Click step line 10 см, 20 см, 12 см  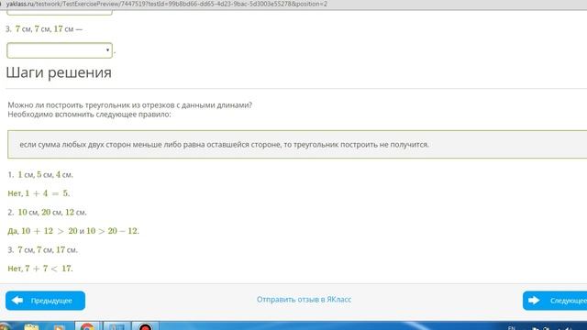click(x=47, y=212)
